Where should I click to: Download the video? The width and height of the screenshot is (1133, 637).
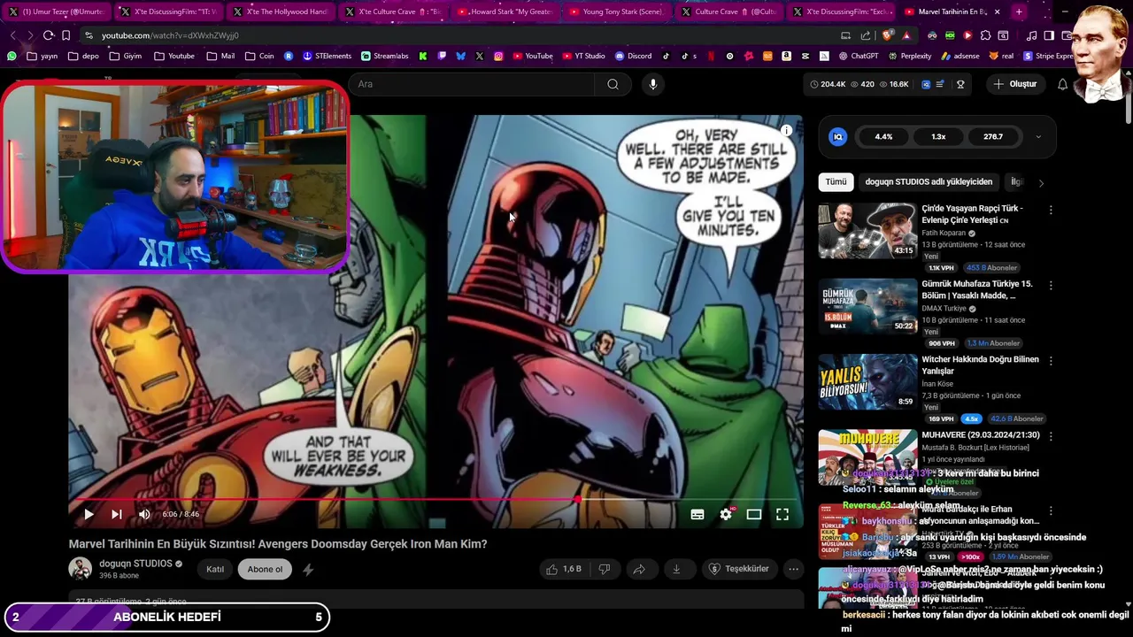[x=676, y=569]
